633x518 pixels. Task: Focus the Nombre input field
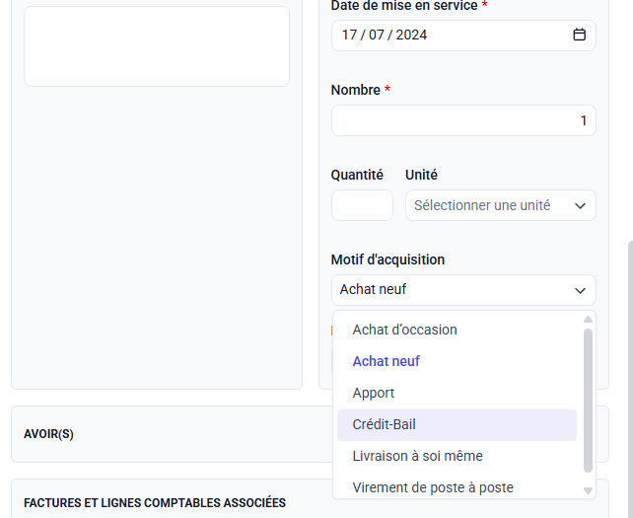[x=462, y=120]
